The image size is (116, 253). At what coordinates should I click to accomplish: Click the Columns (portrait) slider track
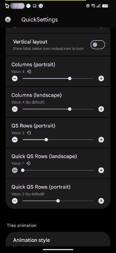point(58,78)
